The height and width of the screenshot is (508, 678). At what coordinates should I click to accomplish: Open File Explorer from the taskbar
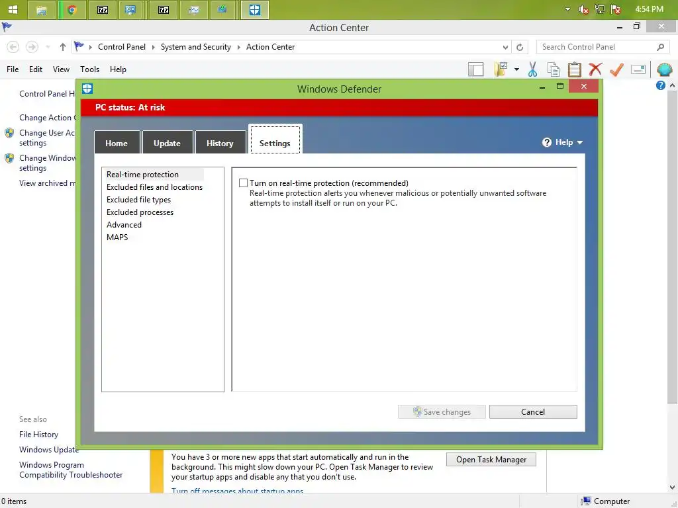42,10
